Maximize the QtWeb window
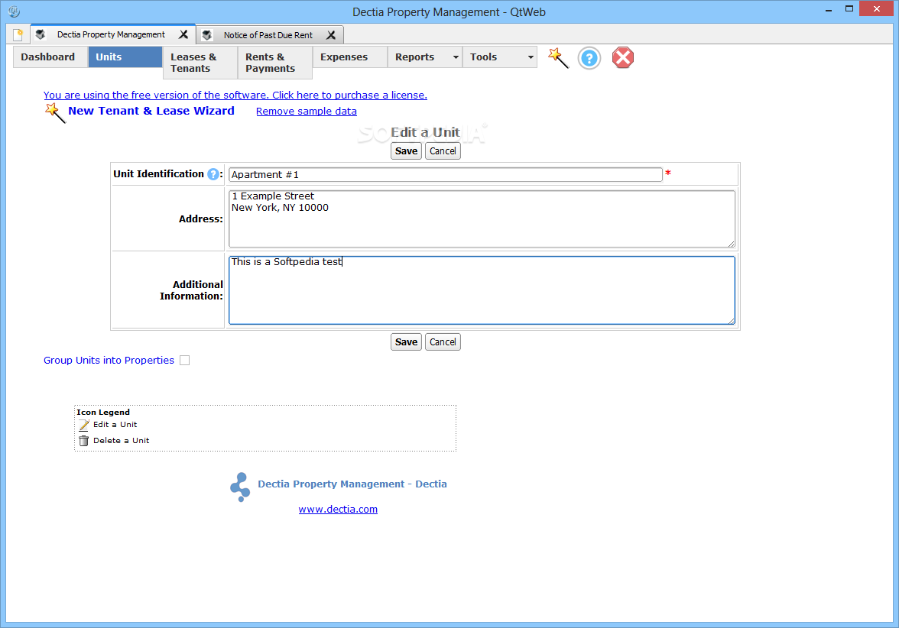Image resolution: width=899 pixels, height=628 pixels. [849, 8]
